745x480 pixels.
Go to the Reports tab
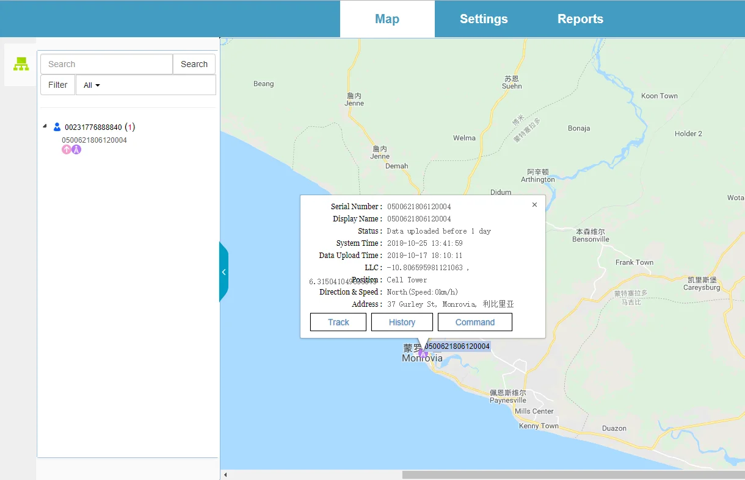pyautogui.click(x=580, y=19)
